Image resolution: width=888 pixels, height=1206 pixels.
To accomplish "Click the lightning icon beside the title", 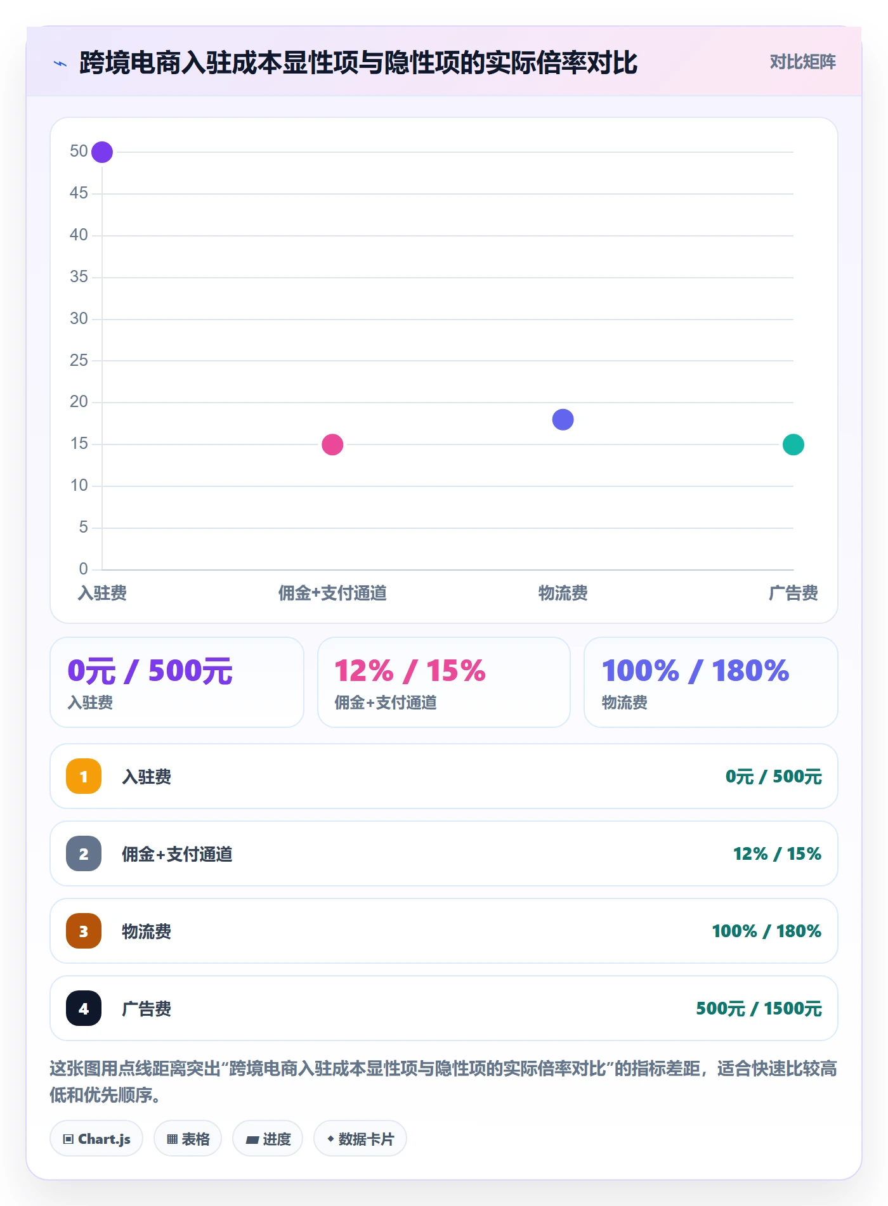I will point(60,63).
